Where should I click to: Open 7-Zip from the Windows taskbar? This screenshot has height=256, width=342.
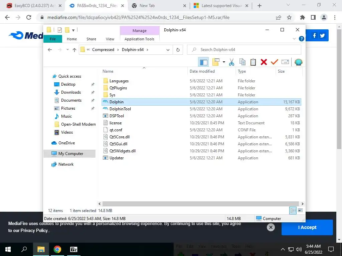[x=73, y=249]
